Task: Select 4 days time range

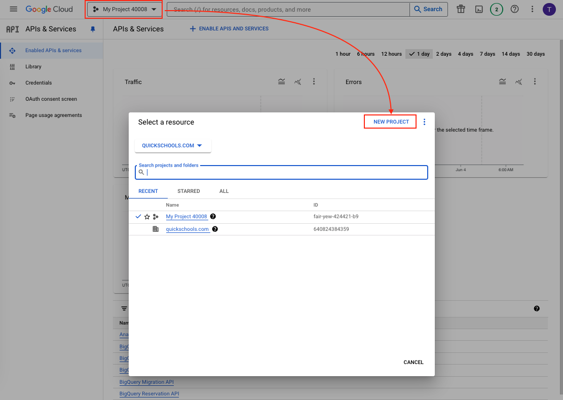Action: pyautogui.click(x=465, y=54)
